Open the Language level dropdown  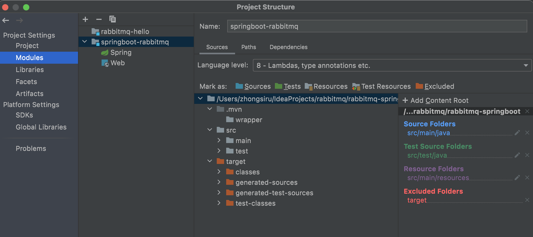(392, 65)
